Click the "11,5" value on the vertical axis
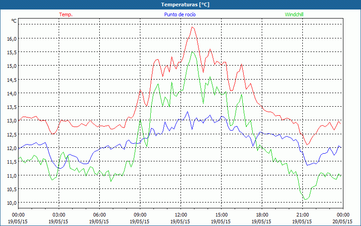361x226 pixels. pyautogui.click(x=12, y=162)
